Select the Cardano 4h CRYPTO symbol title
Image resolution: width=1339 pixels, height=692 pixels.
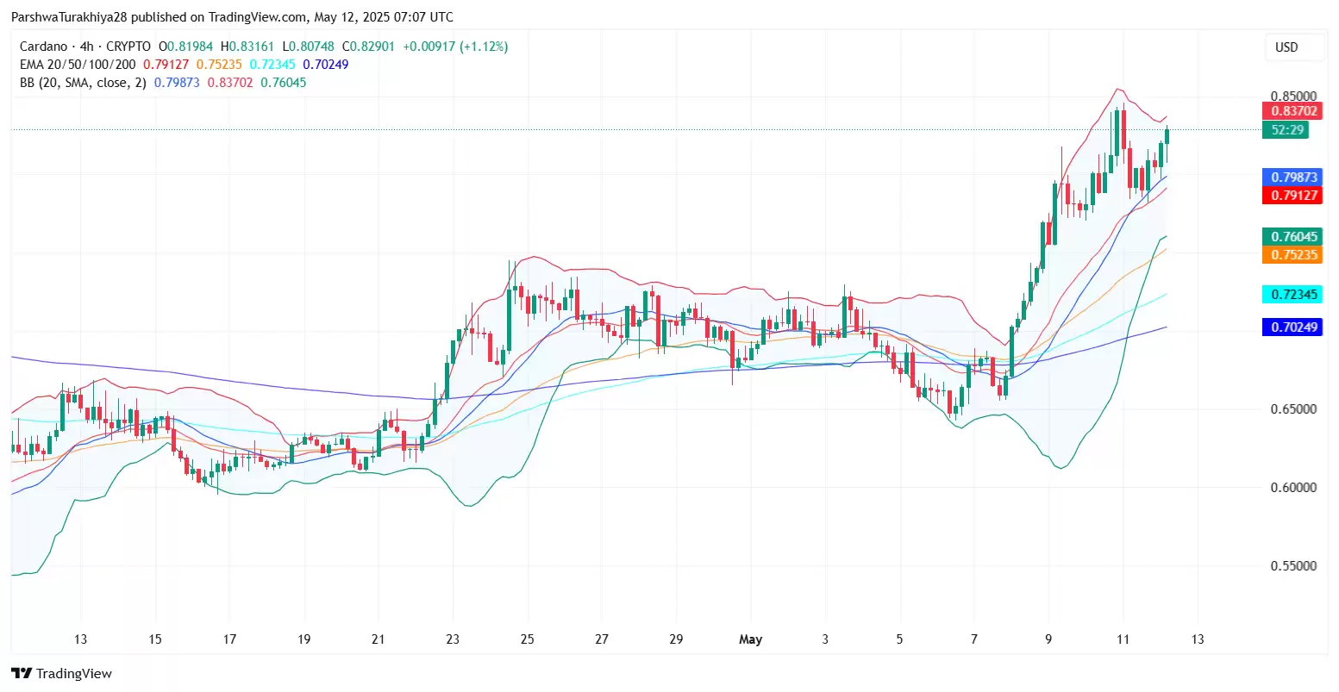[x=84, y=47]
